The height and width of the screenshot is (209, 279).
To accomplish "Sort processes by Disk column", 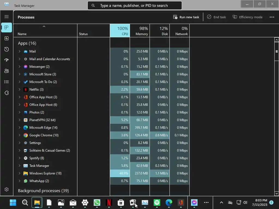I will pos(160,30).
